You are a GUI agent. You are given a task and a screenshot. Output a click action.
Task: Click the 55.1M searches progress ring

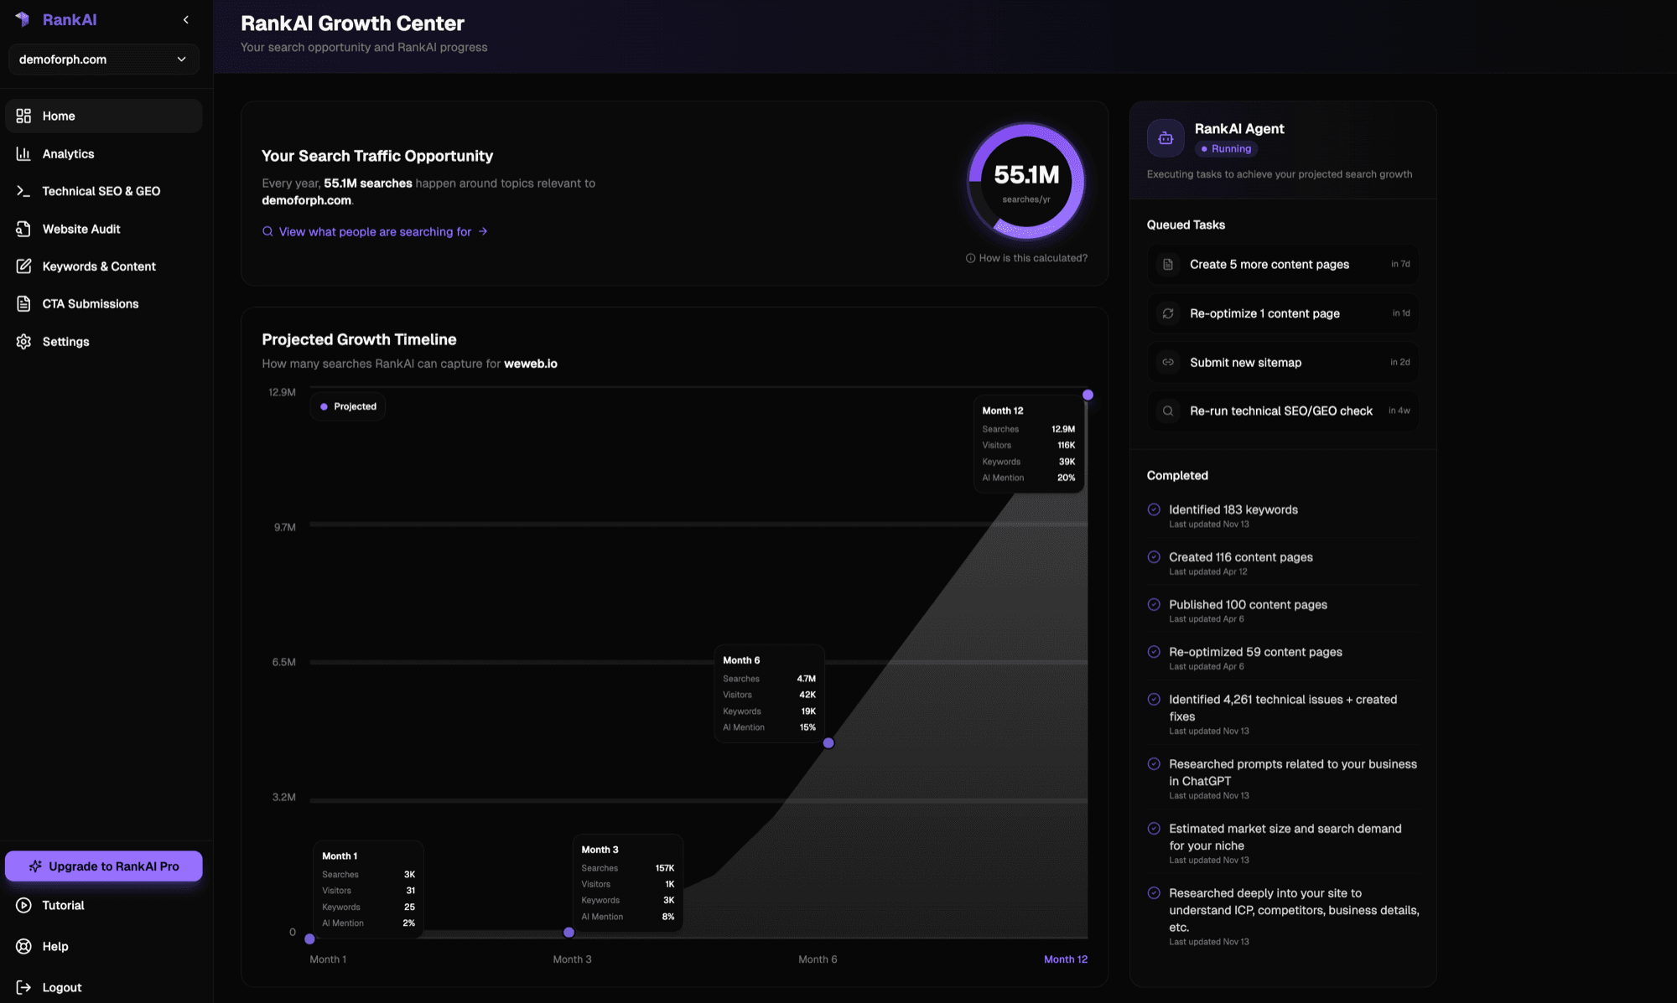point(1026,181)
